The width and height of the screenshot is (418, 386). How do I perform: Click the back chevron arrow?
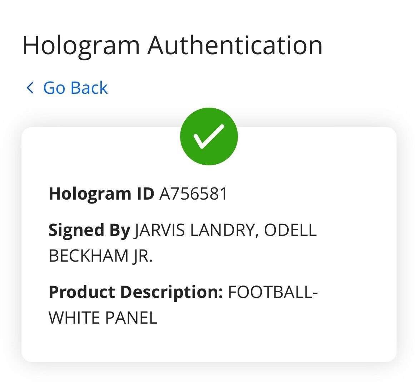(x=30, y=88)
